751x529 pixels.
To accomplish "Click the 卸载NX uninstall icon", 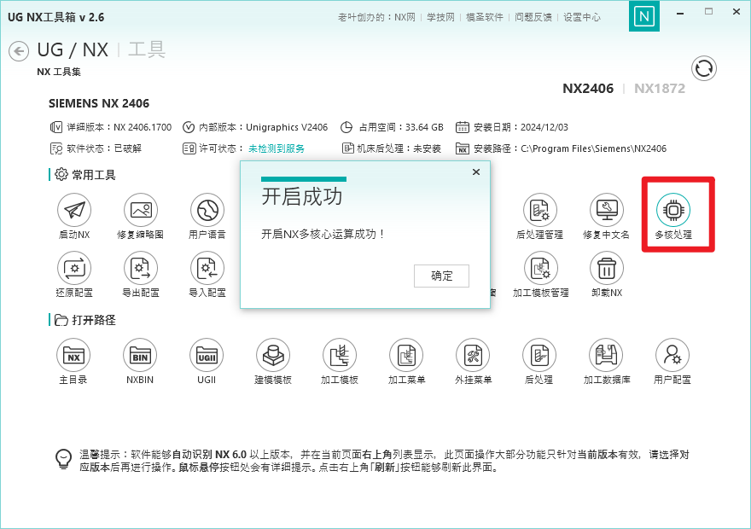I will pyautogui.click(x=607, y=268).
